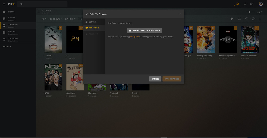Open TV Shows library on DiskStation
The width and height of the screenshot is (267, 138).
click(x=18, y=40)
